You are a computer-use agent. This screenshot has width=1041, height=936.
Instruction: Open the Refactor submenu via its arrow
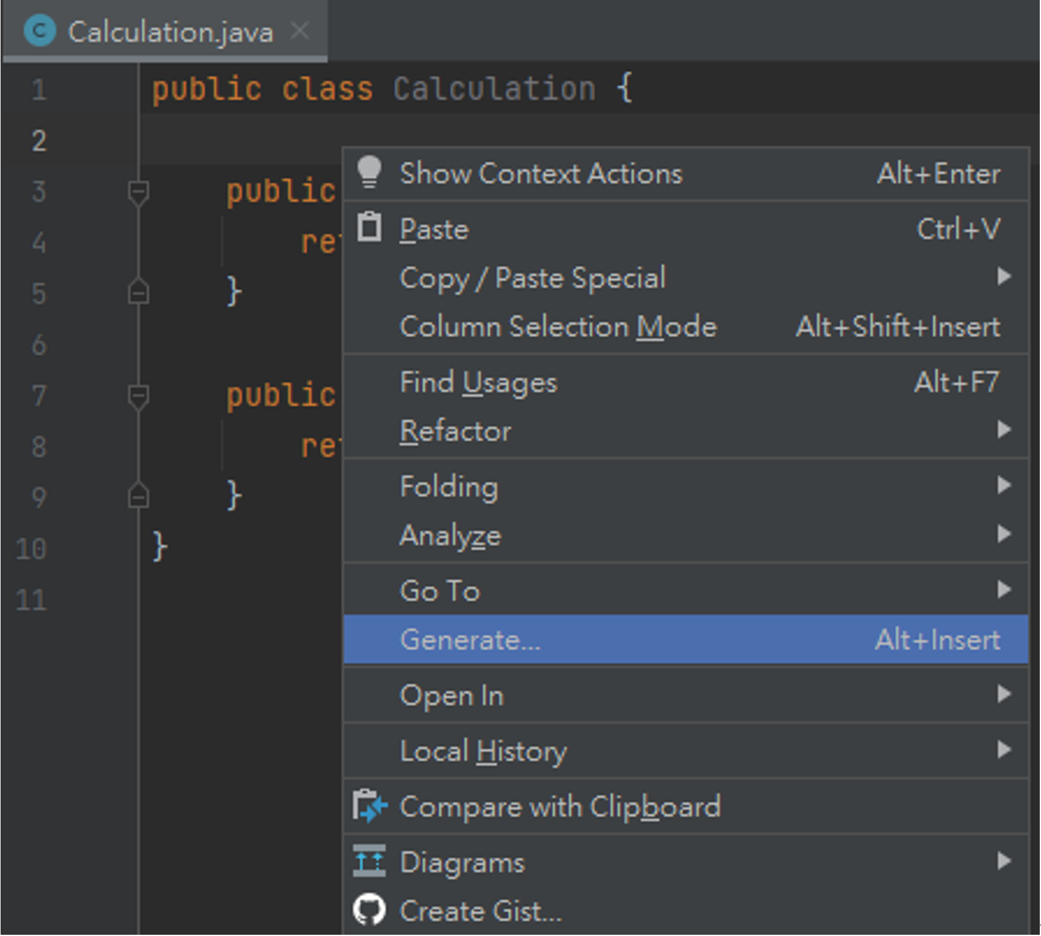pyautogui.click(x=1004, y=430)
